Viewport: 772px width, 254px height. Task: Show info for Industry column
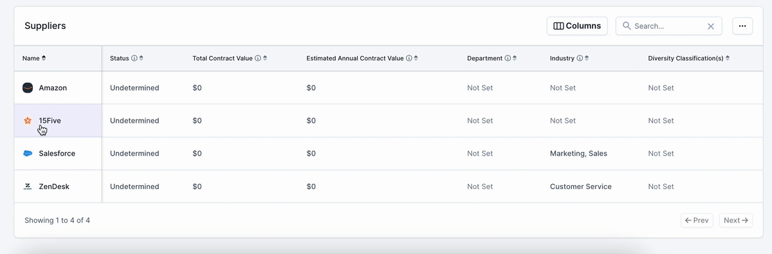(580, 58)
